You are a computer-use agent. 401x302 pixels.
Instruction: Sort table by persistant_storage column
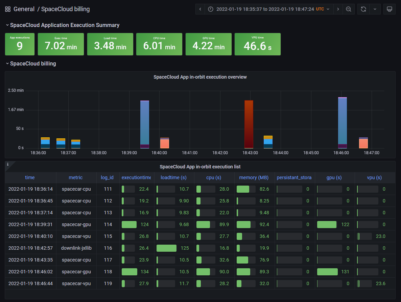294,177
